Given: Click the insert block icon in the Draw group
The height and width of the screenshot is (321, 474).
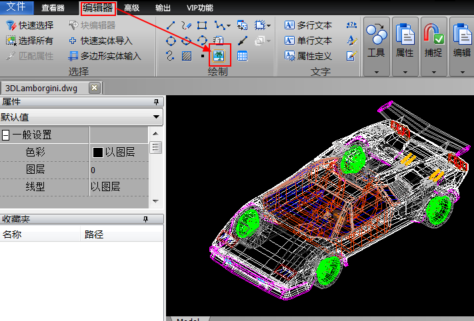Looking at the screenshot, I should (243, 25).
